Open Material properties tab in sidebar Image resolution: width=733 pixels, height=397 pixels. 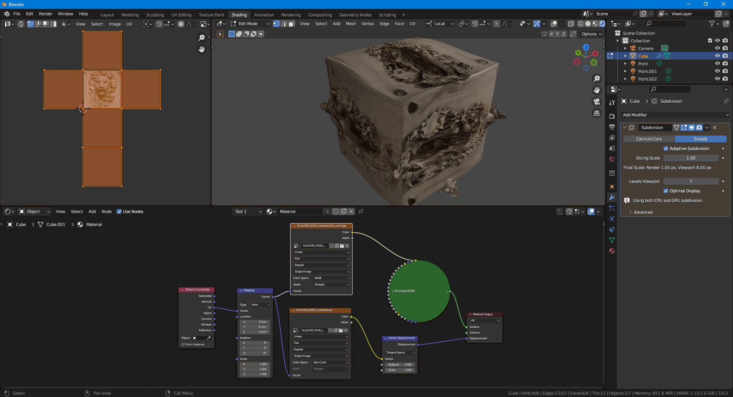pos(612,251)
